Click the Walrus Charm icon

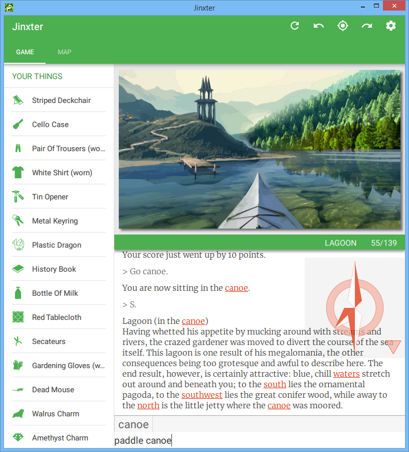tap(18, 414)
